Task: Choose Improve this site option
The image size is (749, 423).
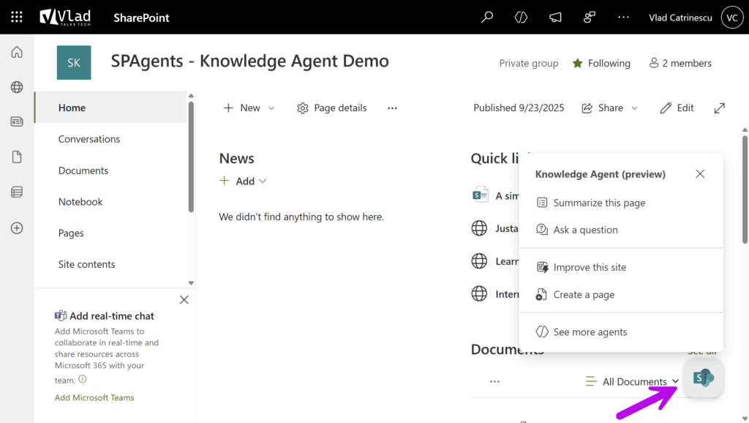Action: [589, 267]
